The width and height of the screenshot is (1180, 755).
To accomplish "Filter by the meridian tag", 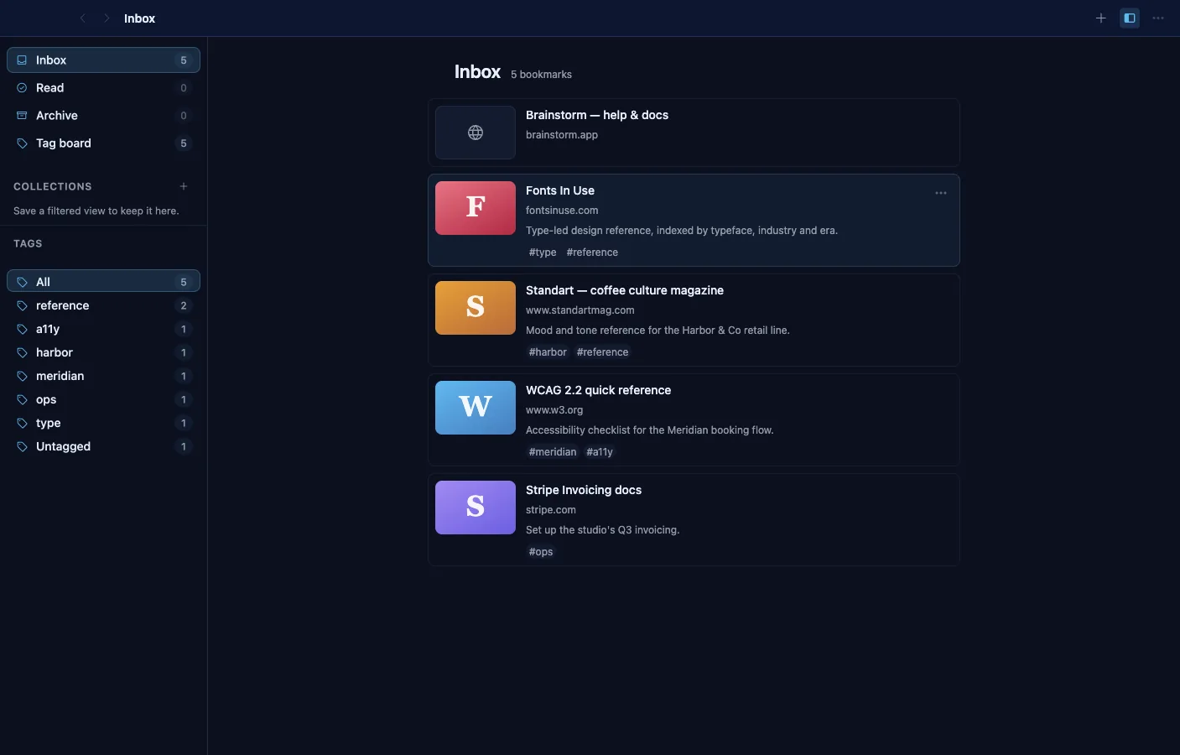I will point(103,376).
